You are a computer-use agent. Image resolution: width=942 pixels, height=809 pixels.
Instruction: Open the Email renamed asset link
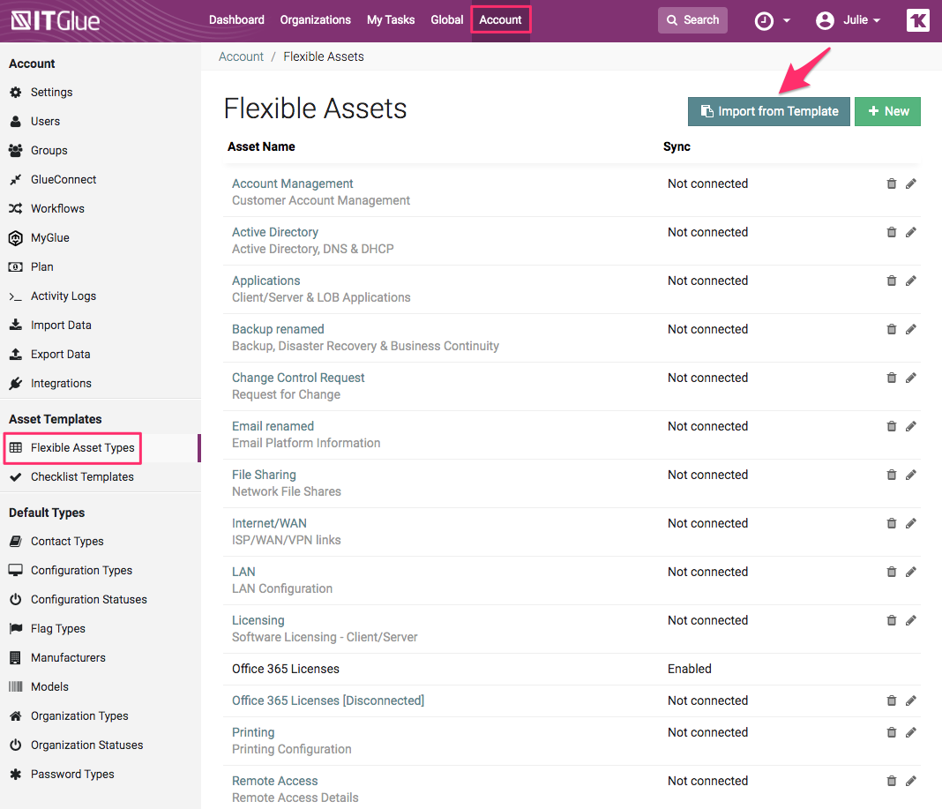[273, 426]
